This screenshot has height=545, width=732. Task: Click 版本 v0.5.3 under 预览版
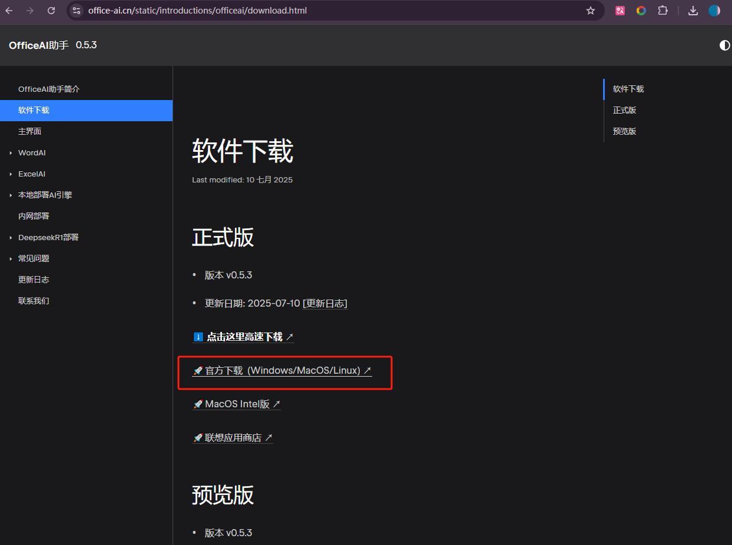pos(228,533)
